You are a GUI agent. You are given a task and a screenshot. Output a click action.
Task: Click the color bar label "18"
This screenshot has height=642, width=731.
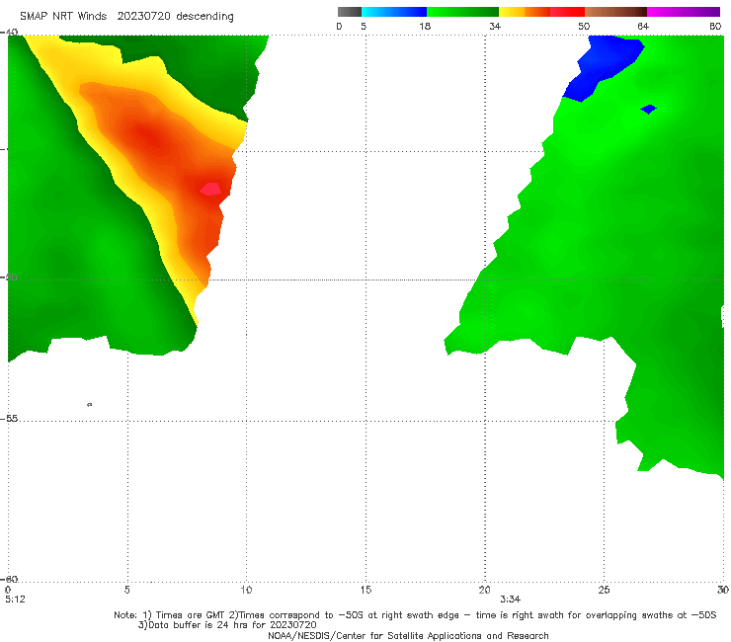point(425,26)
